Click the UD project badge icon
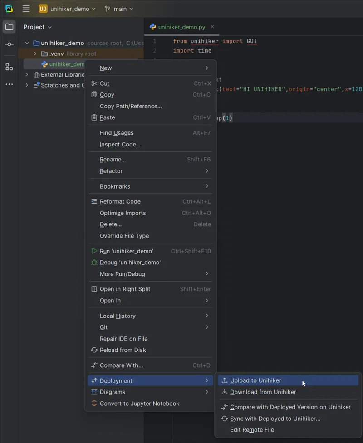The height and width of the screenshot is (443, 363). (43, 9)
